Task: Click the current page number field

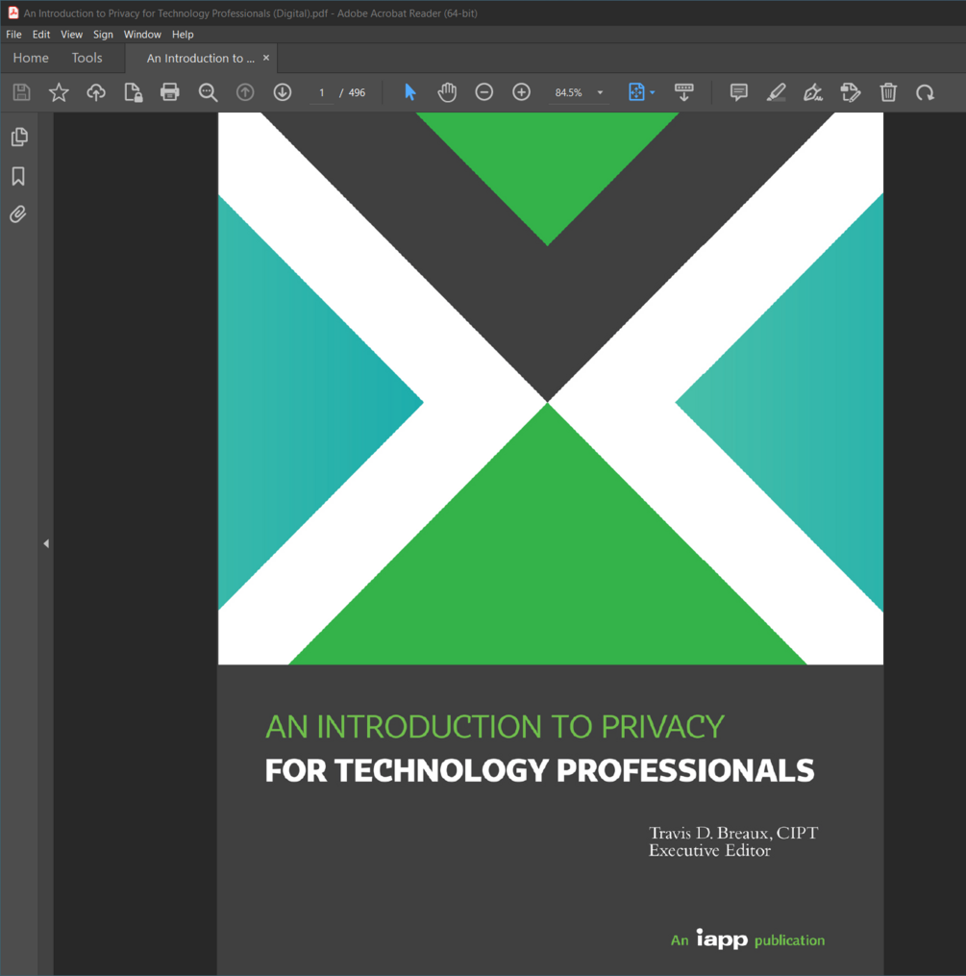Action: pos(322,92)
